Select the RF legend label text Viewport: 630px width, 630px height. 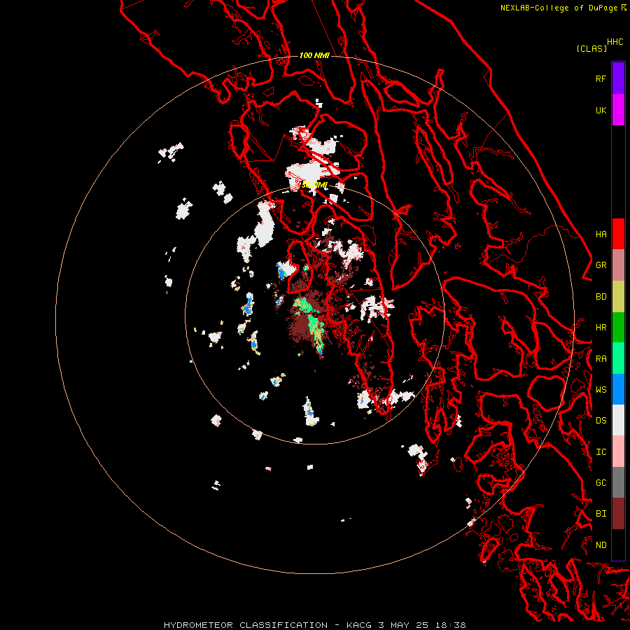tap(601, 78)
